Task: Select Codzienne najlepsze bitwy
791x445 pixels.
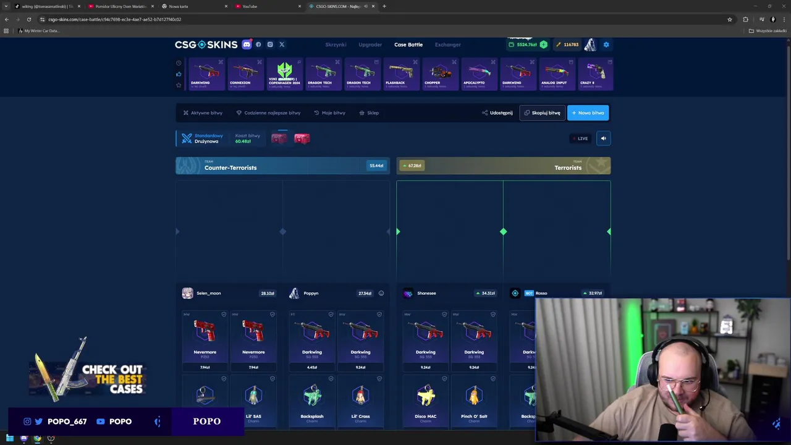Action: [268, 113]
